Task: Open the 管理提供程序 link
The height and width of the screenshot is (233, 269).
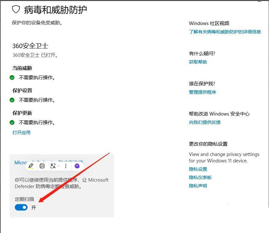Action: coord(203,92)
